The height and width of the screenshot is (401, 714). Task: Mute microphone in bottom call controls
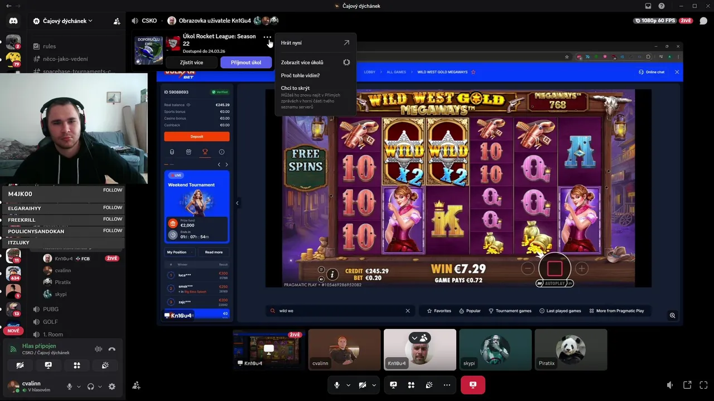pos(337,385)
